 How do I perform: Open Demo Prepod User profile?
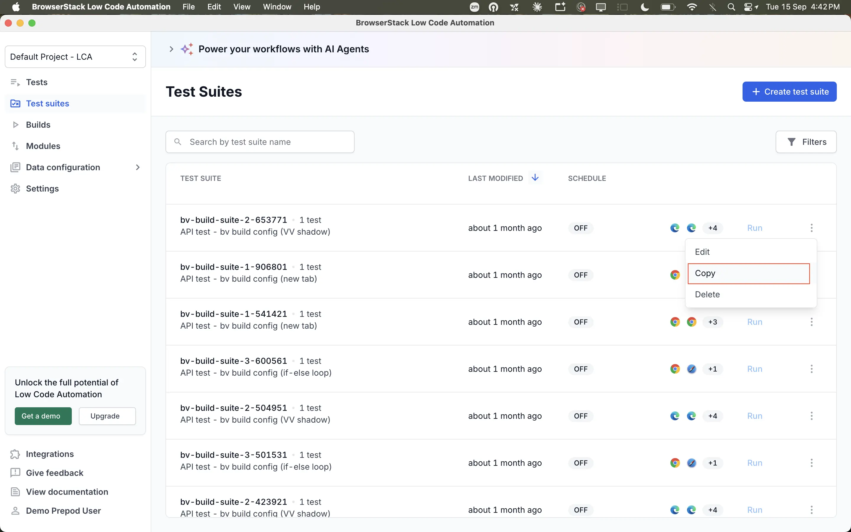63,510
